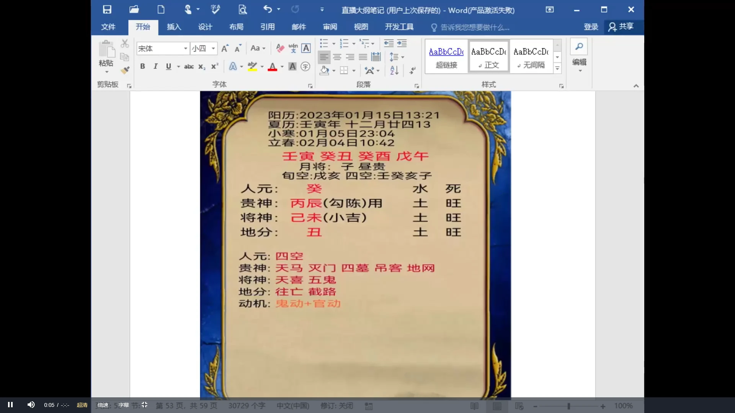The height and width of the screenshot is (413, 735).
Task: Click the text highlight color icon
Action: click(x=252, y=67)
